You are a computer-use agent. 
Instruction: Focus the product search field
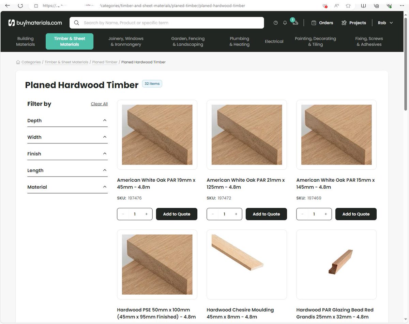[x=167, y=23]
